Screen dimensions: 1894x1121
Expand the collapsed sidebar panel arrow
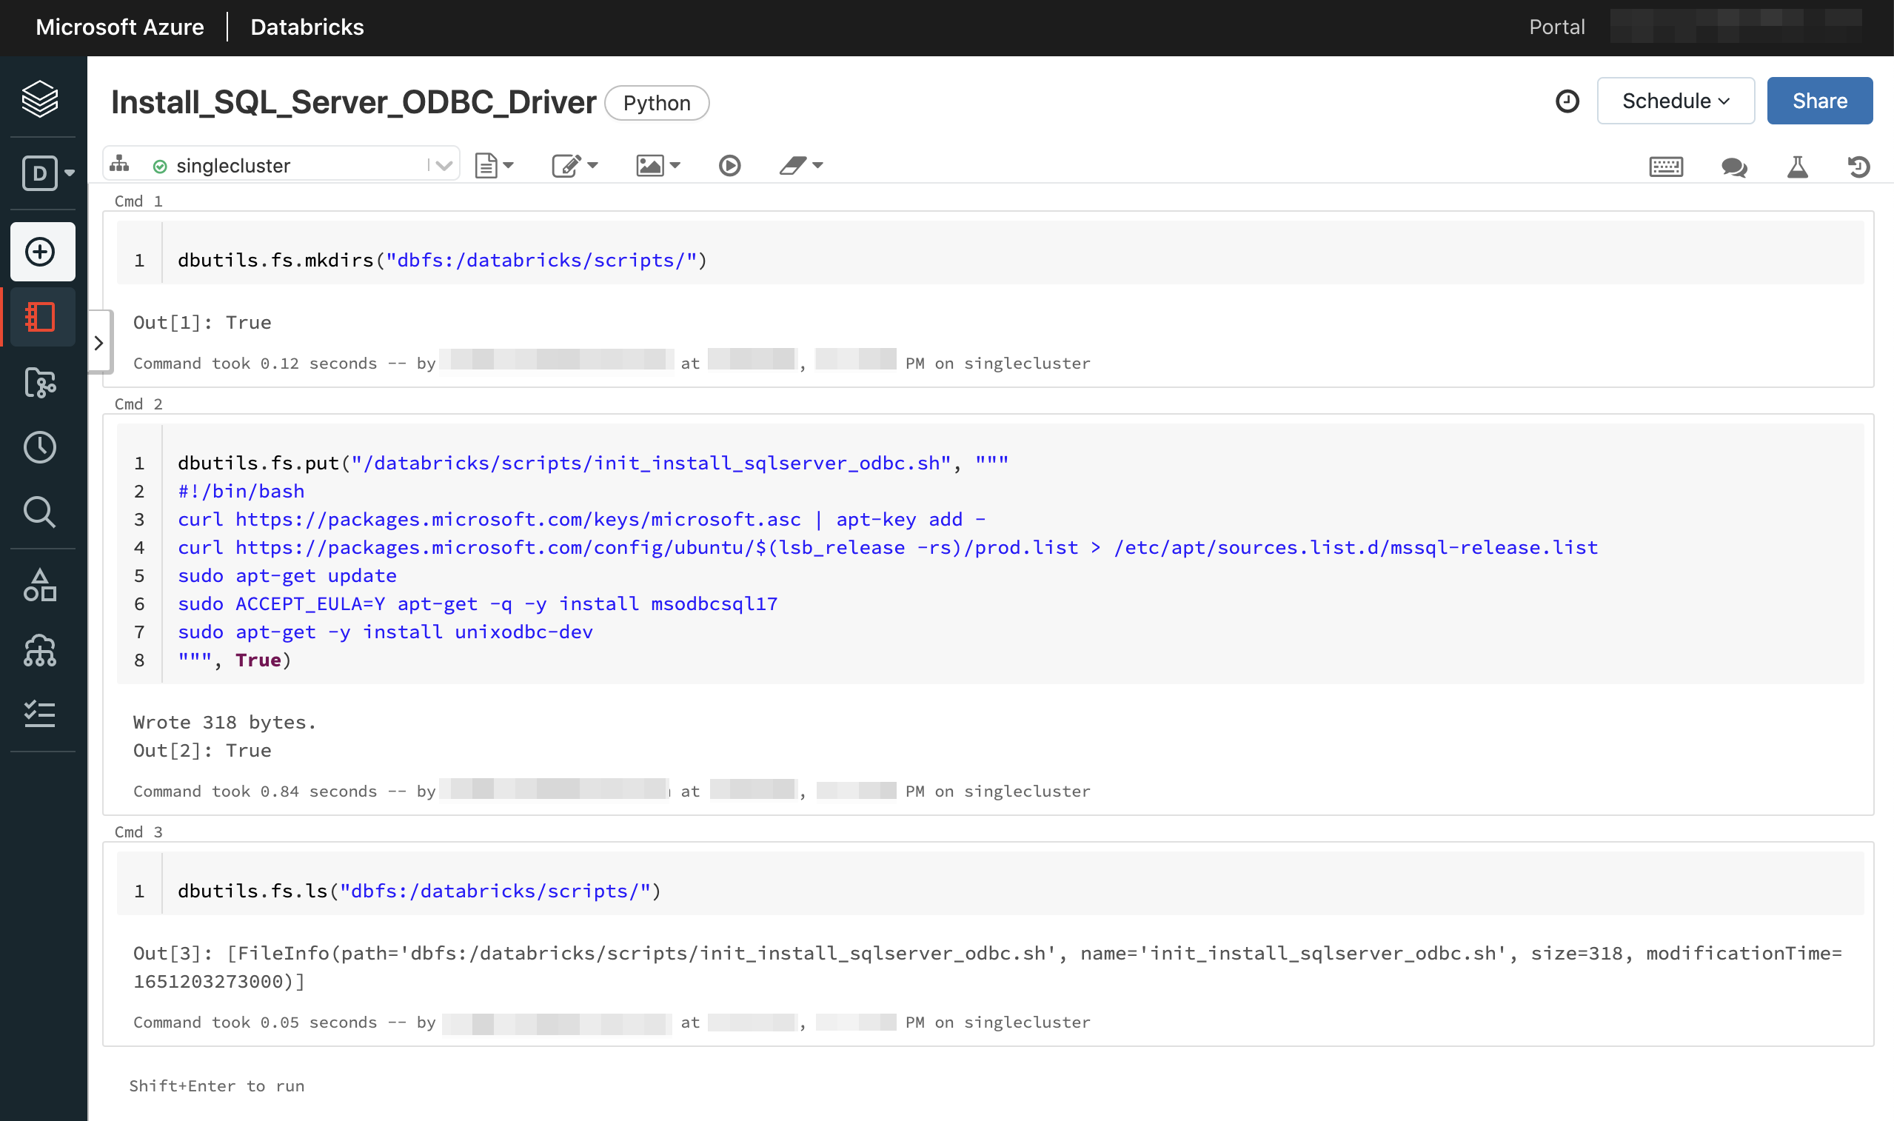point(99,343)
